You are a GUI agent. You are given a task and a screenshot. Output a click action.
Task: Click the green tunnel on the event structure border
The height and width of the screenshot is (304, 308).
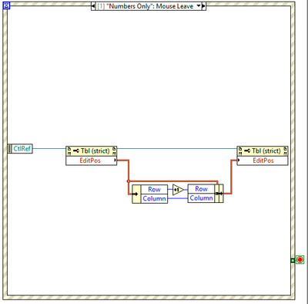[293, 261]
